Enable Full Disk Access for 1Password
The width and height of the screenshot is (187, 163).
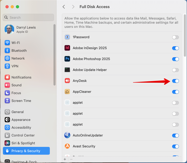tap(175, 37)
